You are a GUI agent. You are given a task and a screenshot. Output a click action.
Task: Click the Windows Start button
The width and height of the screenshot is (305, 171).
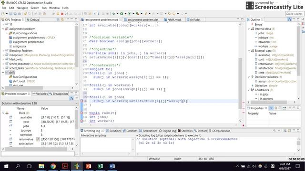coord(6,166)
